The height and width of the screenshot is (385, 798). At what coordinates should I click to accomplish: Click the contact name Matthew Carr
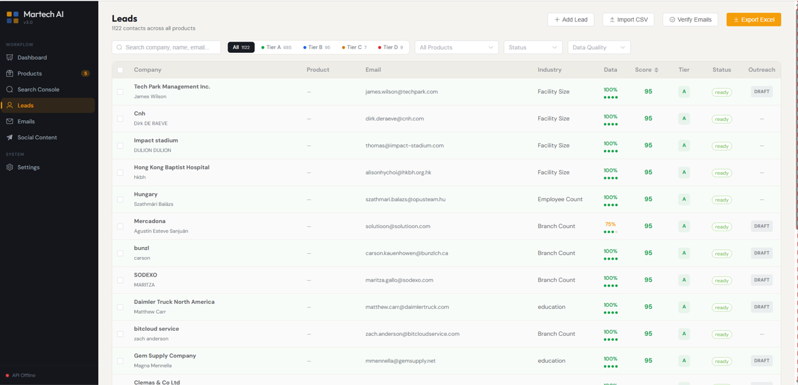tap(150, 312)
